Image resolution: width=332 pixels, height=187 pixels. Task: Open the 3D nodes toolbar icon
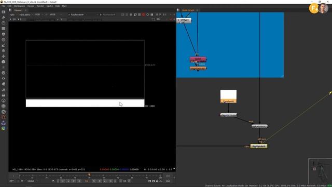pyautogui.click(x=4, y=62)
